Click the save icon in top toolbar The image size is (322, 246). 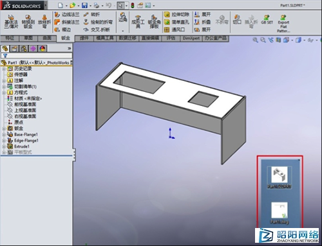click(85, 5)
